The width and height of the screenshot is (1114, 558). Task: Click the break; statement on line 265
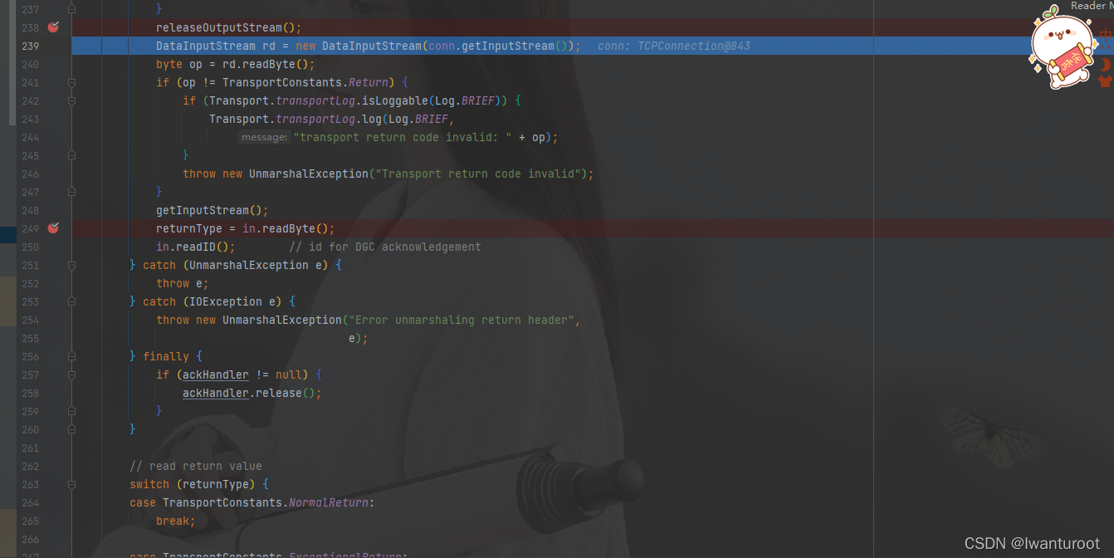176,521
